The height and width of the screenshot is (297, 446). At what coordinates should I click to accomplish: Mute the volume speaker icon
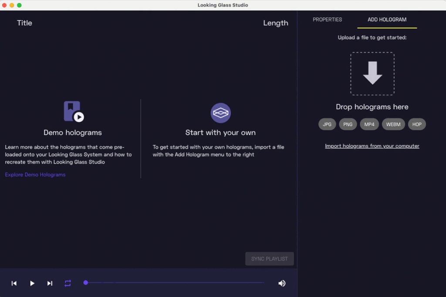282,283
